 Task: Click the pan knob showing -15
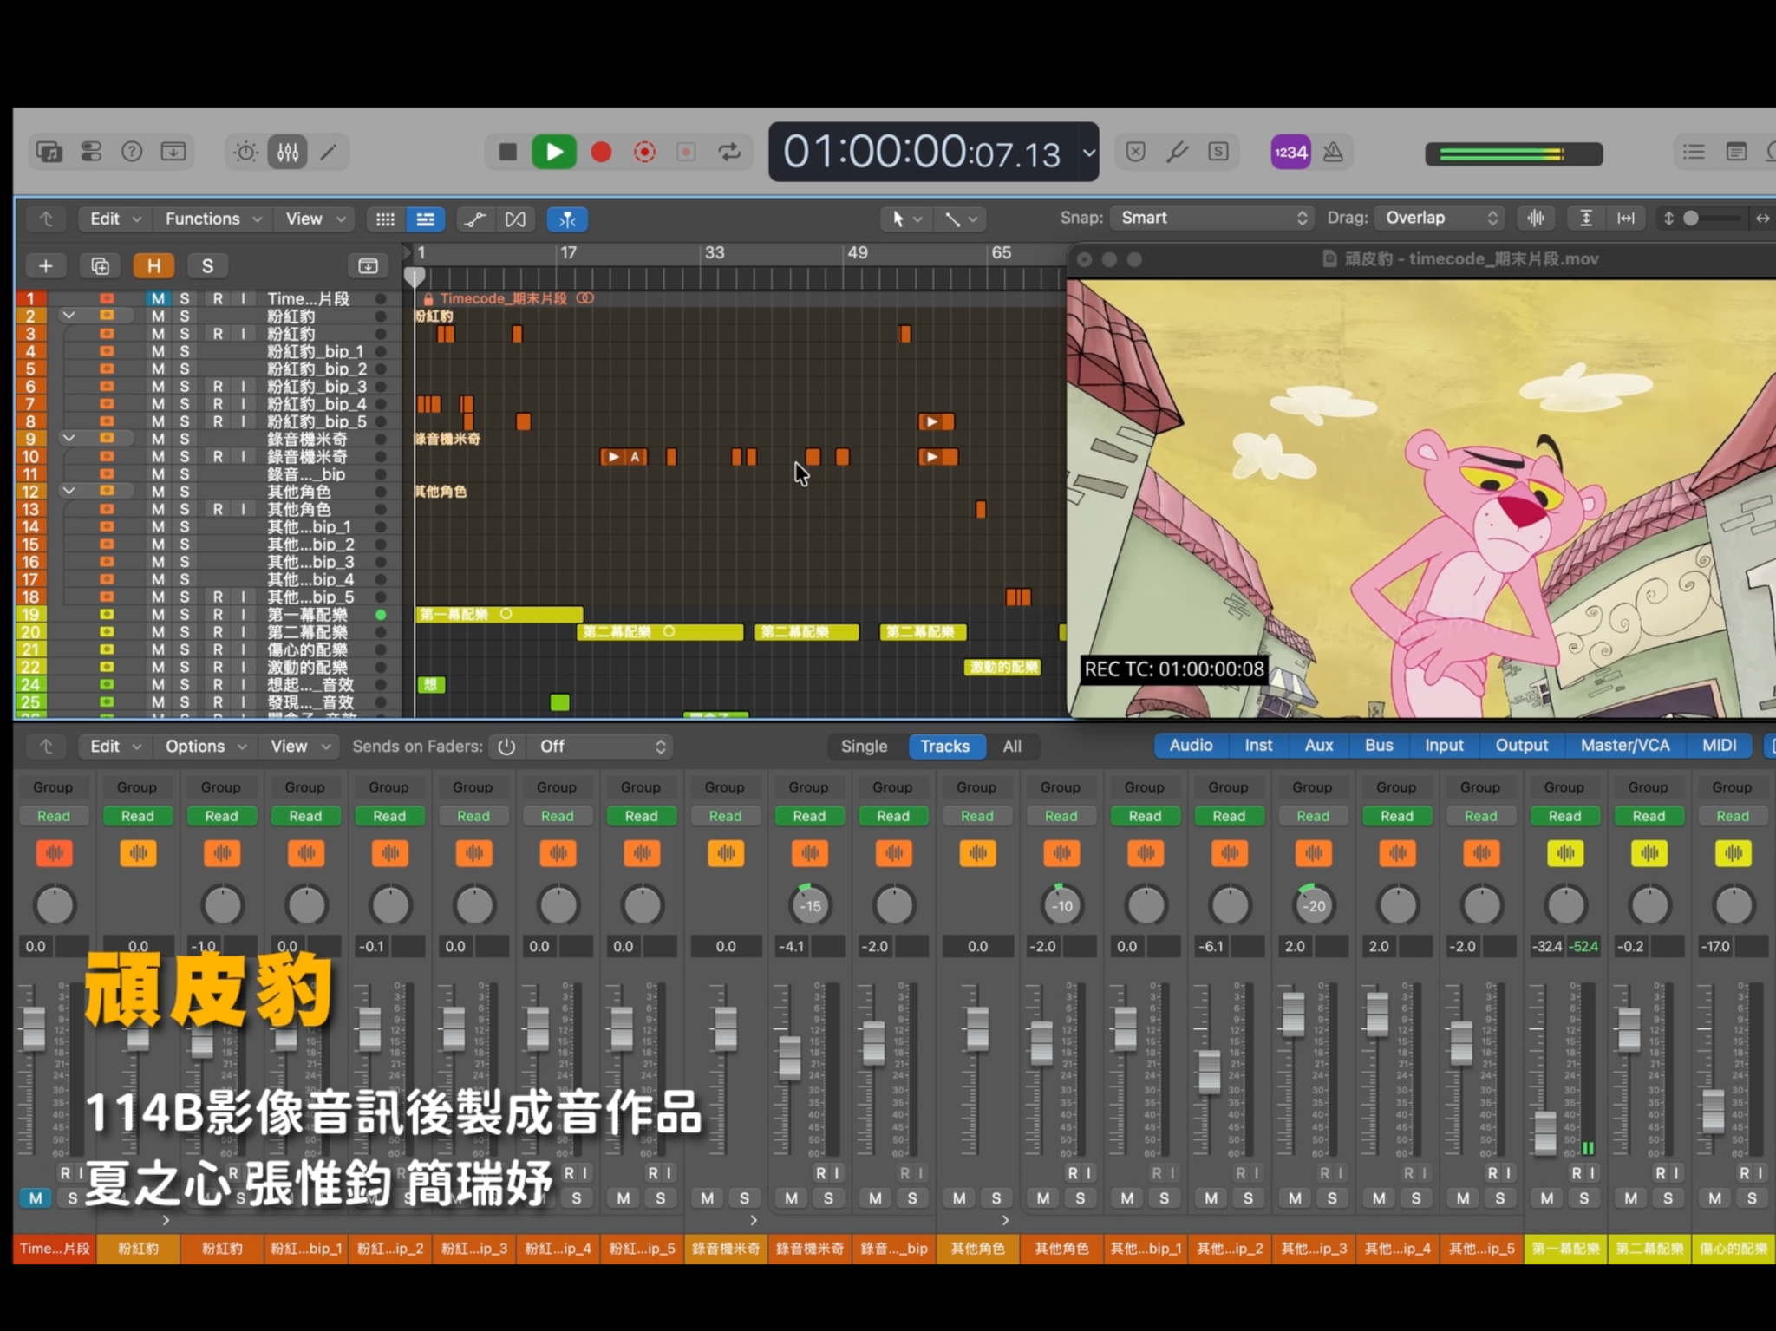coord(810,906)
